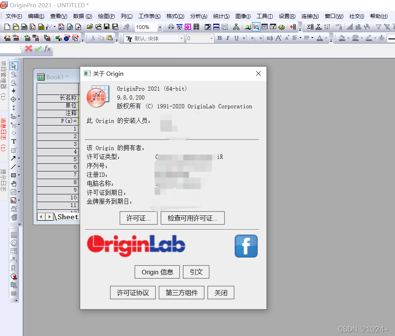Open the Project Explorer magnifier icon
Image resolution: width=395 pixels, height=336 pixels.
tap(248, 27)
